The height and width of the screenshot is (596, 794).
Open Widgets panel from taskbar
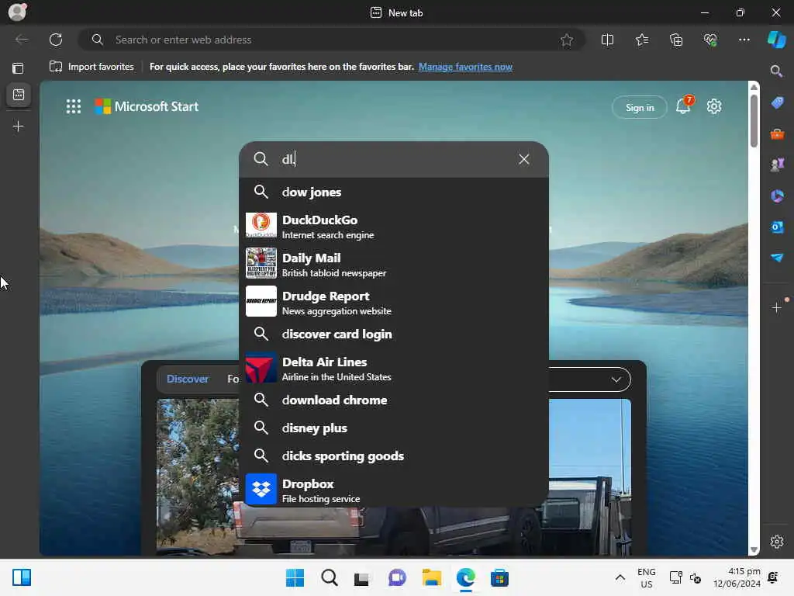(22, 577)
